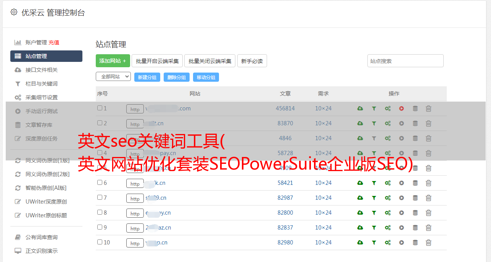Open the database icon for row 10
The image size is (491, 262).
[x=415, y=243]
